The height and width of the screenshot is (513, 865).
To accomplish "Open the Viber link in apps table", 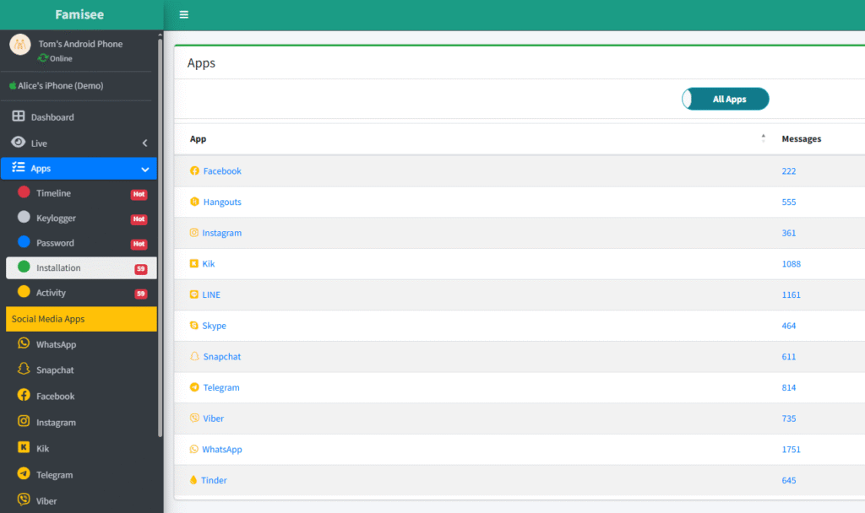I will (x=214, y=418).
